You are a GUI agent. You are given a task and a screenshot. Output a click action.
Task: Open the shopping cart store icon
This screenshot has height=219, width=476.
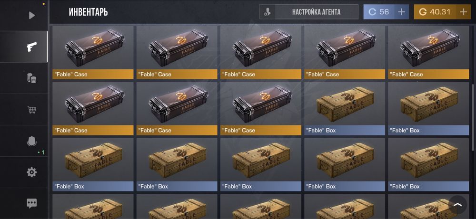tap(31, 110)
